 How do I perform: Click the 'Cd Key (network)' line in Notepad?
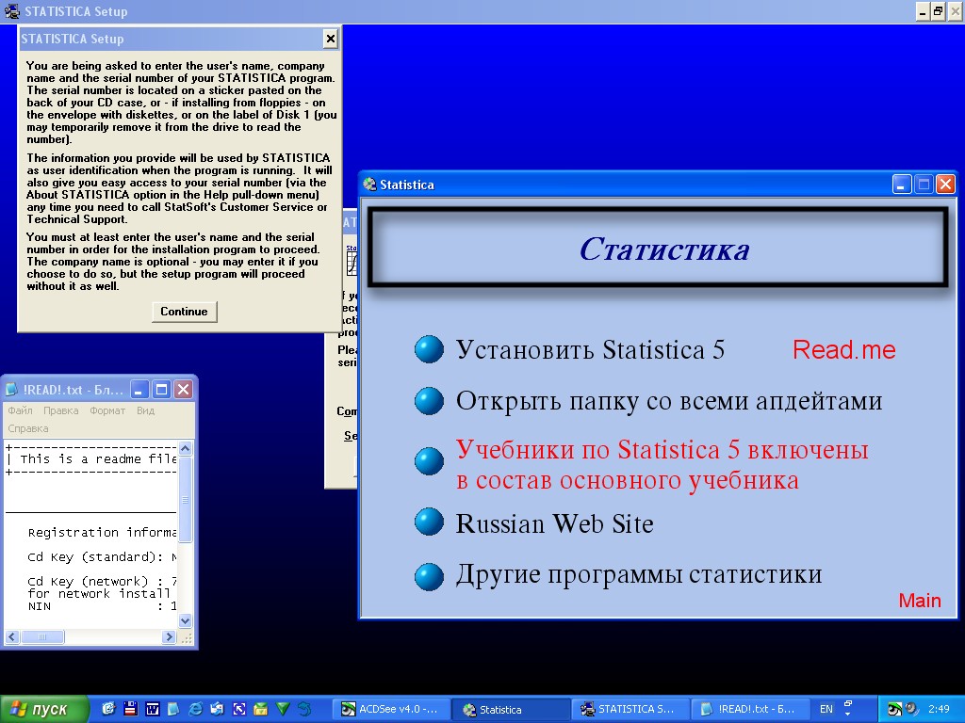[x=102, y=581]
